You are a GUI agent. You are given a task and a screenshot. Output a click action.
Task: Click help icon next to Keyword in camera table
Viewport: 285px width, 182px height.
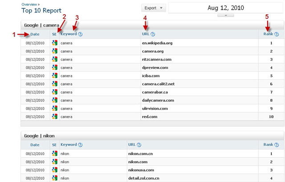tap(80, 34)
